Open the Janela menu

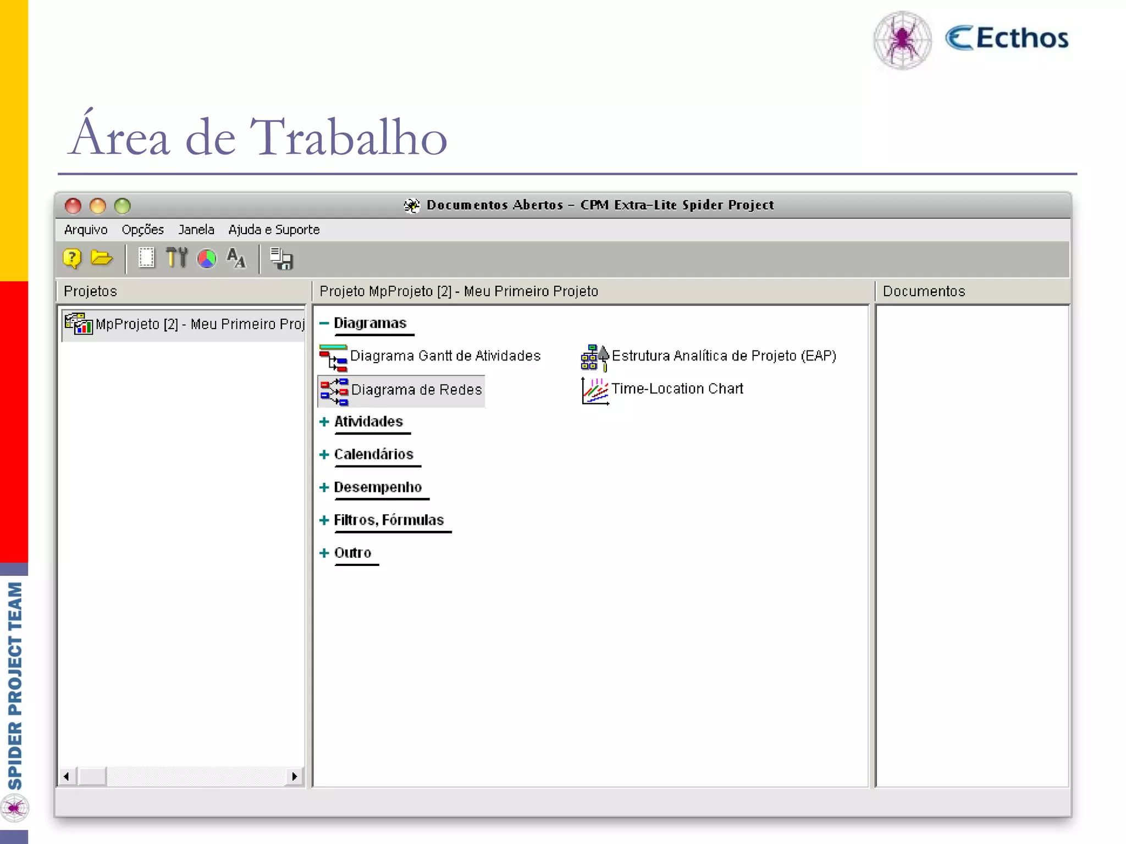[x=196, y=230]
